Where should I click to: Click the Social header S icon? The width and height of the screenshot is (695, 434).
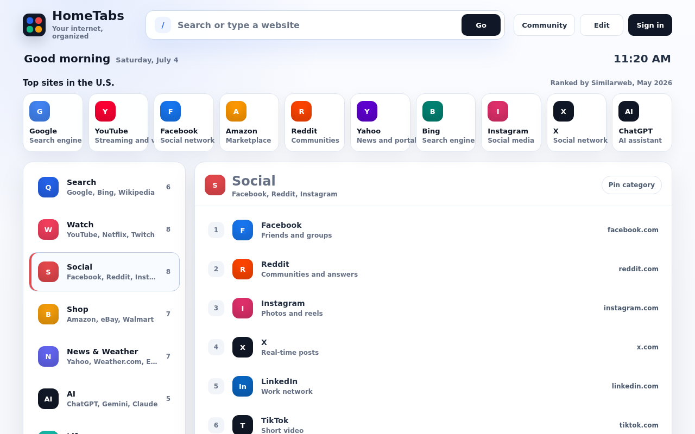pos(215,185)
